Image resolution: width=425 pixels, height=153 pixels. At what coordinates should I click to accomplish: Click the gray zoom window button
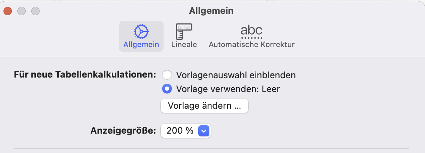click(35, 11)
